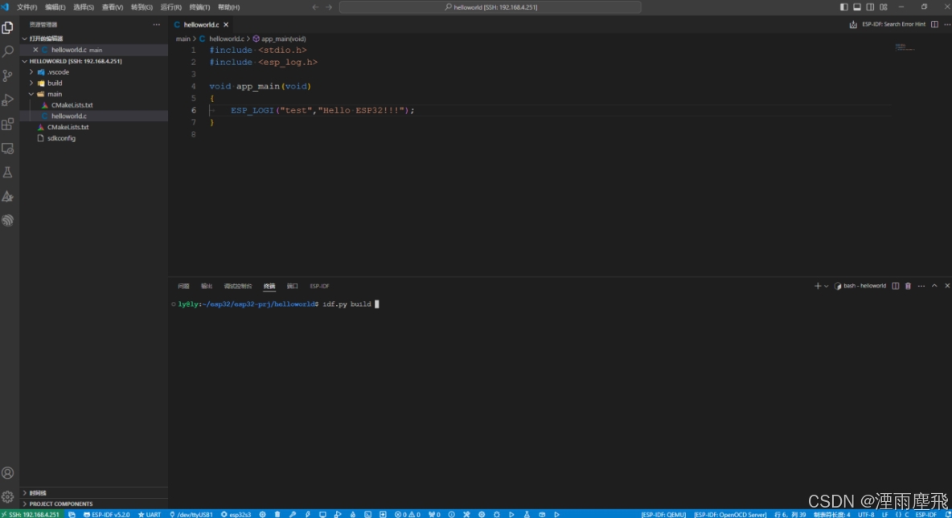Select the helloworld.c editor tab

point(201,25)
